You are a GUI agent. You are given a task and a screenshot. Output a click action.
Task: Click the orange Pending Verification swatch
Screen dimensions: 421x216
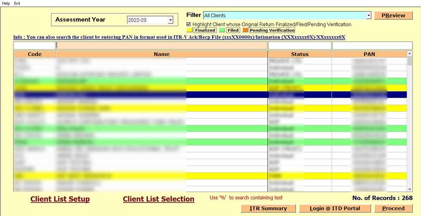pos(245,30)
